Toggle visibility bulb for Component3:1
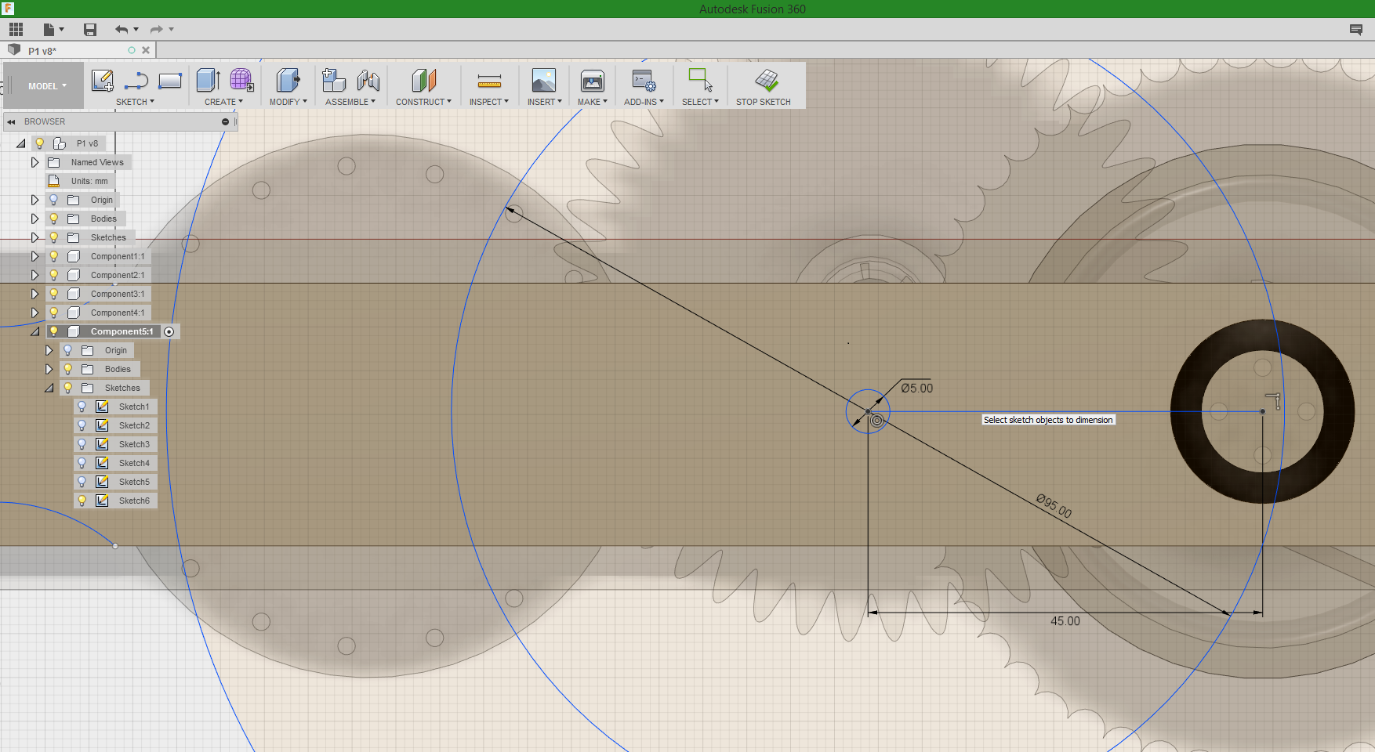Image resolution: width=1375 pixels, height=752 pixels. (x=54, y=294)
